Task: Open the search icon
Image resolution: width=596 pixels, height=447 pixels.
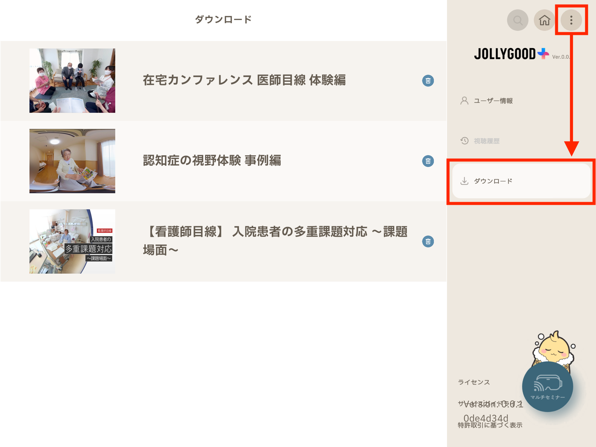Action: tap(517, 20)
